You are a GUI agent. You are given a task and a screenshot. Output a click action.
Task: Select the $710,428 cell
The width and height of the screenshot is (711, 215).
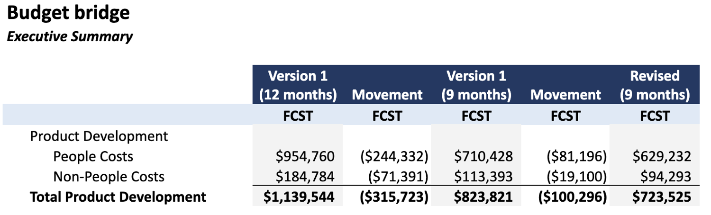click(x=483, y=156)
